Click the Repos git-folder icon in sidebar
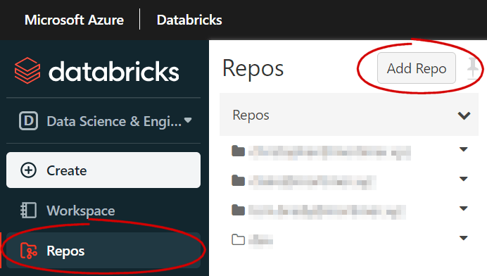The image size is (487, 276). pyautogui.click(x=29, y=251)
